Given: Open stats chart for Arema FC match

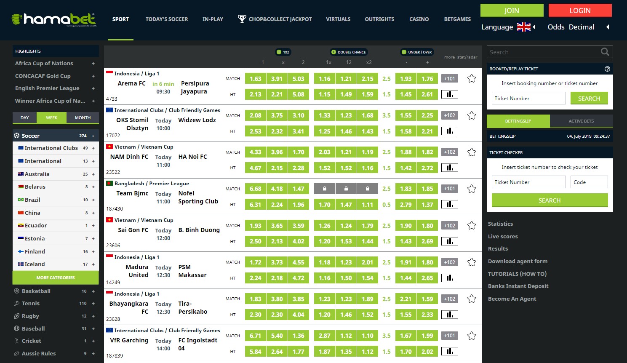Looking at the screenshot, I should (450, 94).
